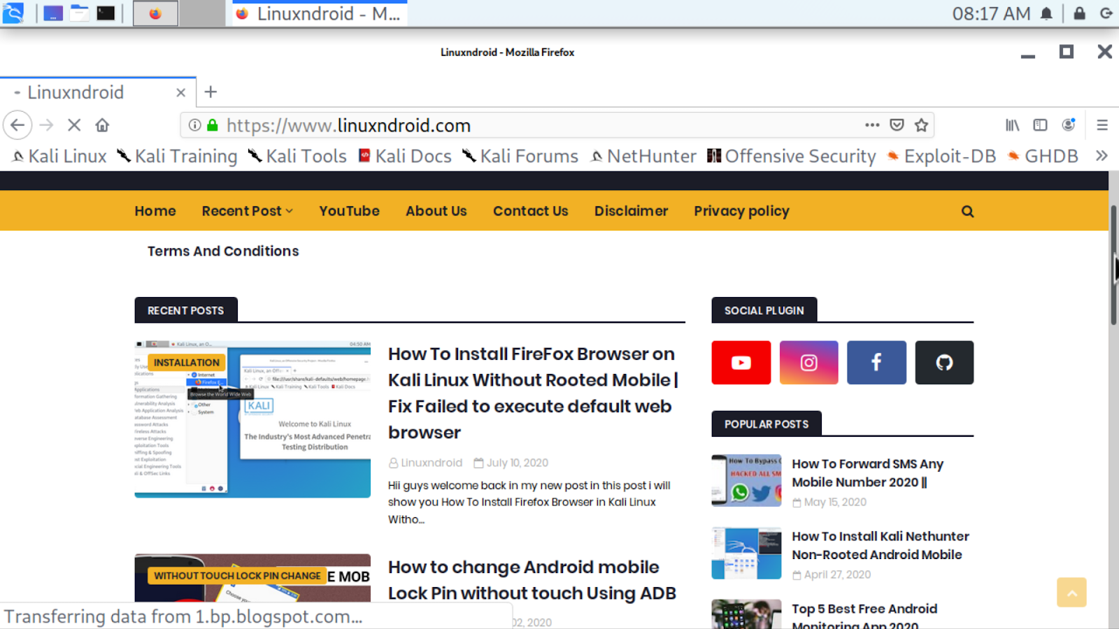The width and height of the screenshot is (1119, 629).
Task: Open the Home menu item
Action: pos(155,211)
